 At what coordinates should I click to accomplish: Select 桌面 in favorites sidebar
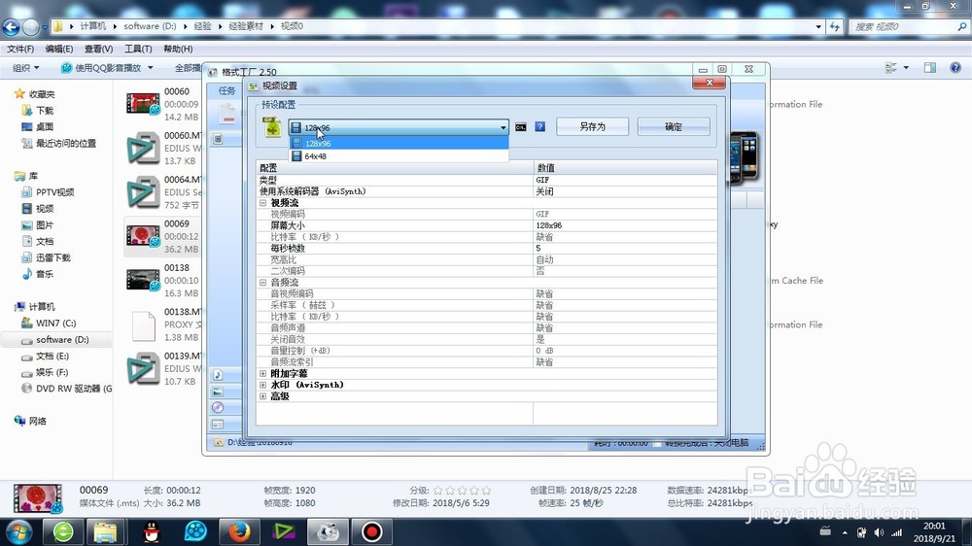tap(45, 126)
